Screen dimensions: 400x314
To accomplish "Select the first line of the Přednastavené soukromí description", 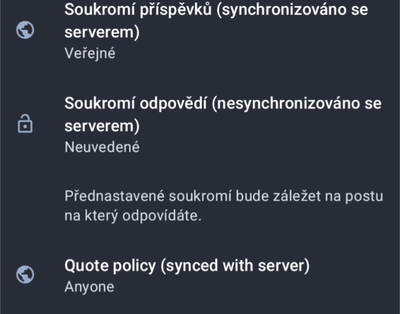I will tap(224, 196).
